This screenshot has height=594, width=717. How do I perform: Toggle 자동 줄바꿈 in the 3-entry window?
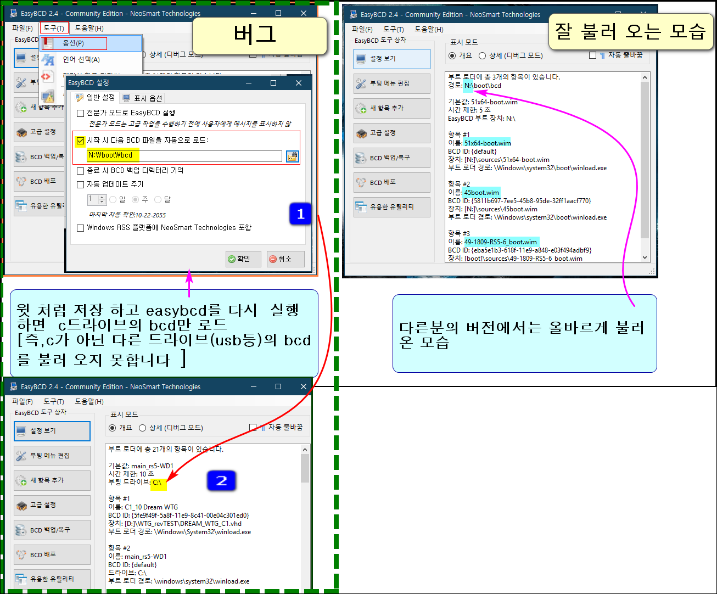[592, 55]
